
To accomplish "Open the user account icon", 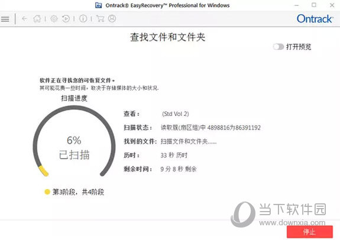I will pos(112,19).
